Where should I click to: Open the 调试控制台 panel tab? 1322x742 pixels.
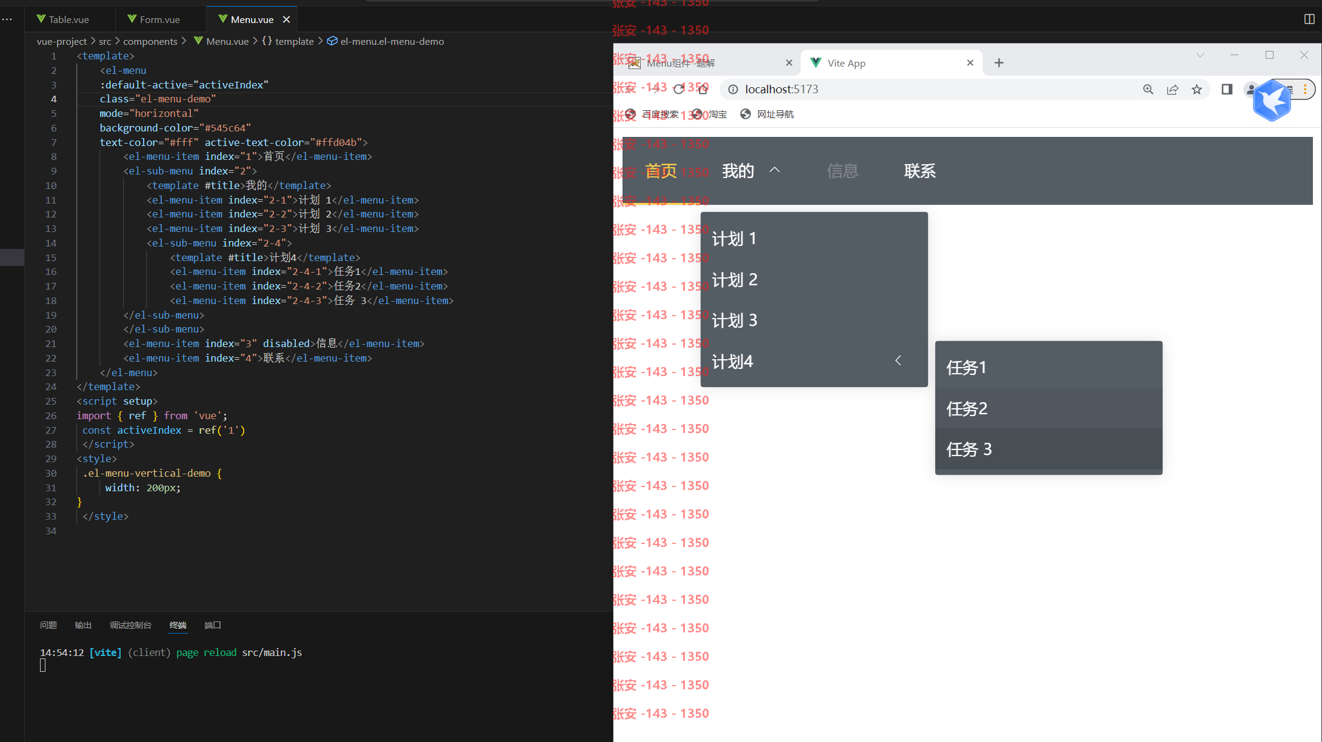(x=130, y=625)
